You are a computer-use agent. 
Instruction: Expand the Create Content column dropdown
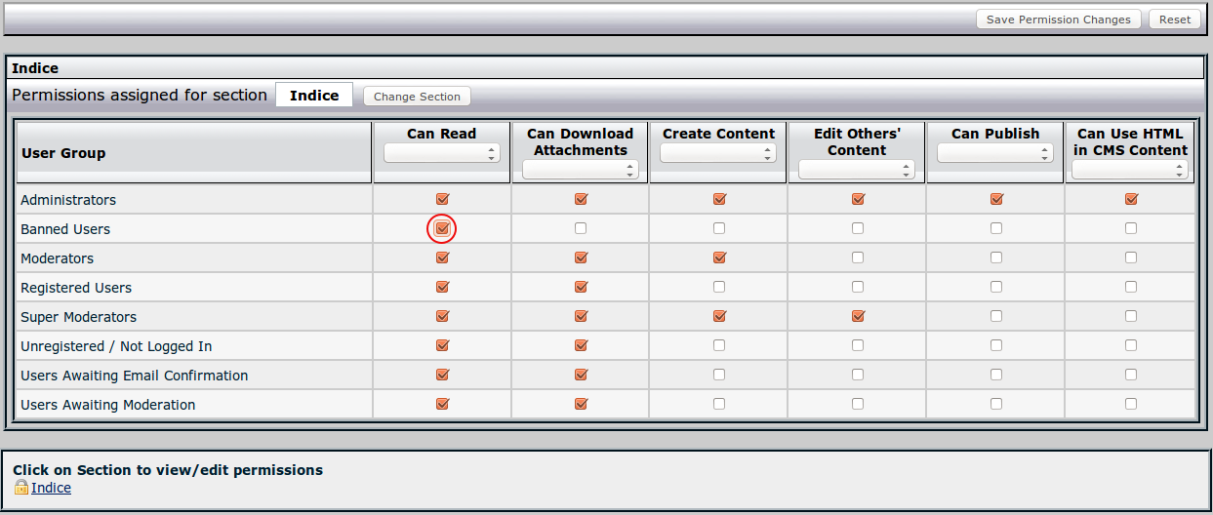click(x=718, y=153)
